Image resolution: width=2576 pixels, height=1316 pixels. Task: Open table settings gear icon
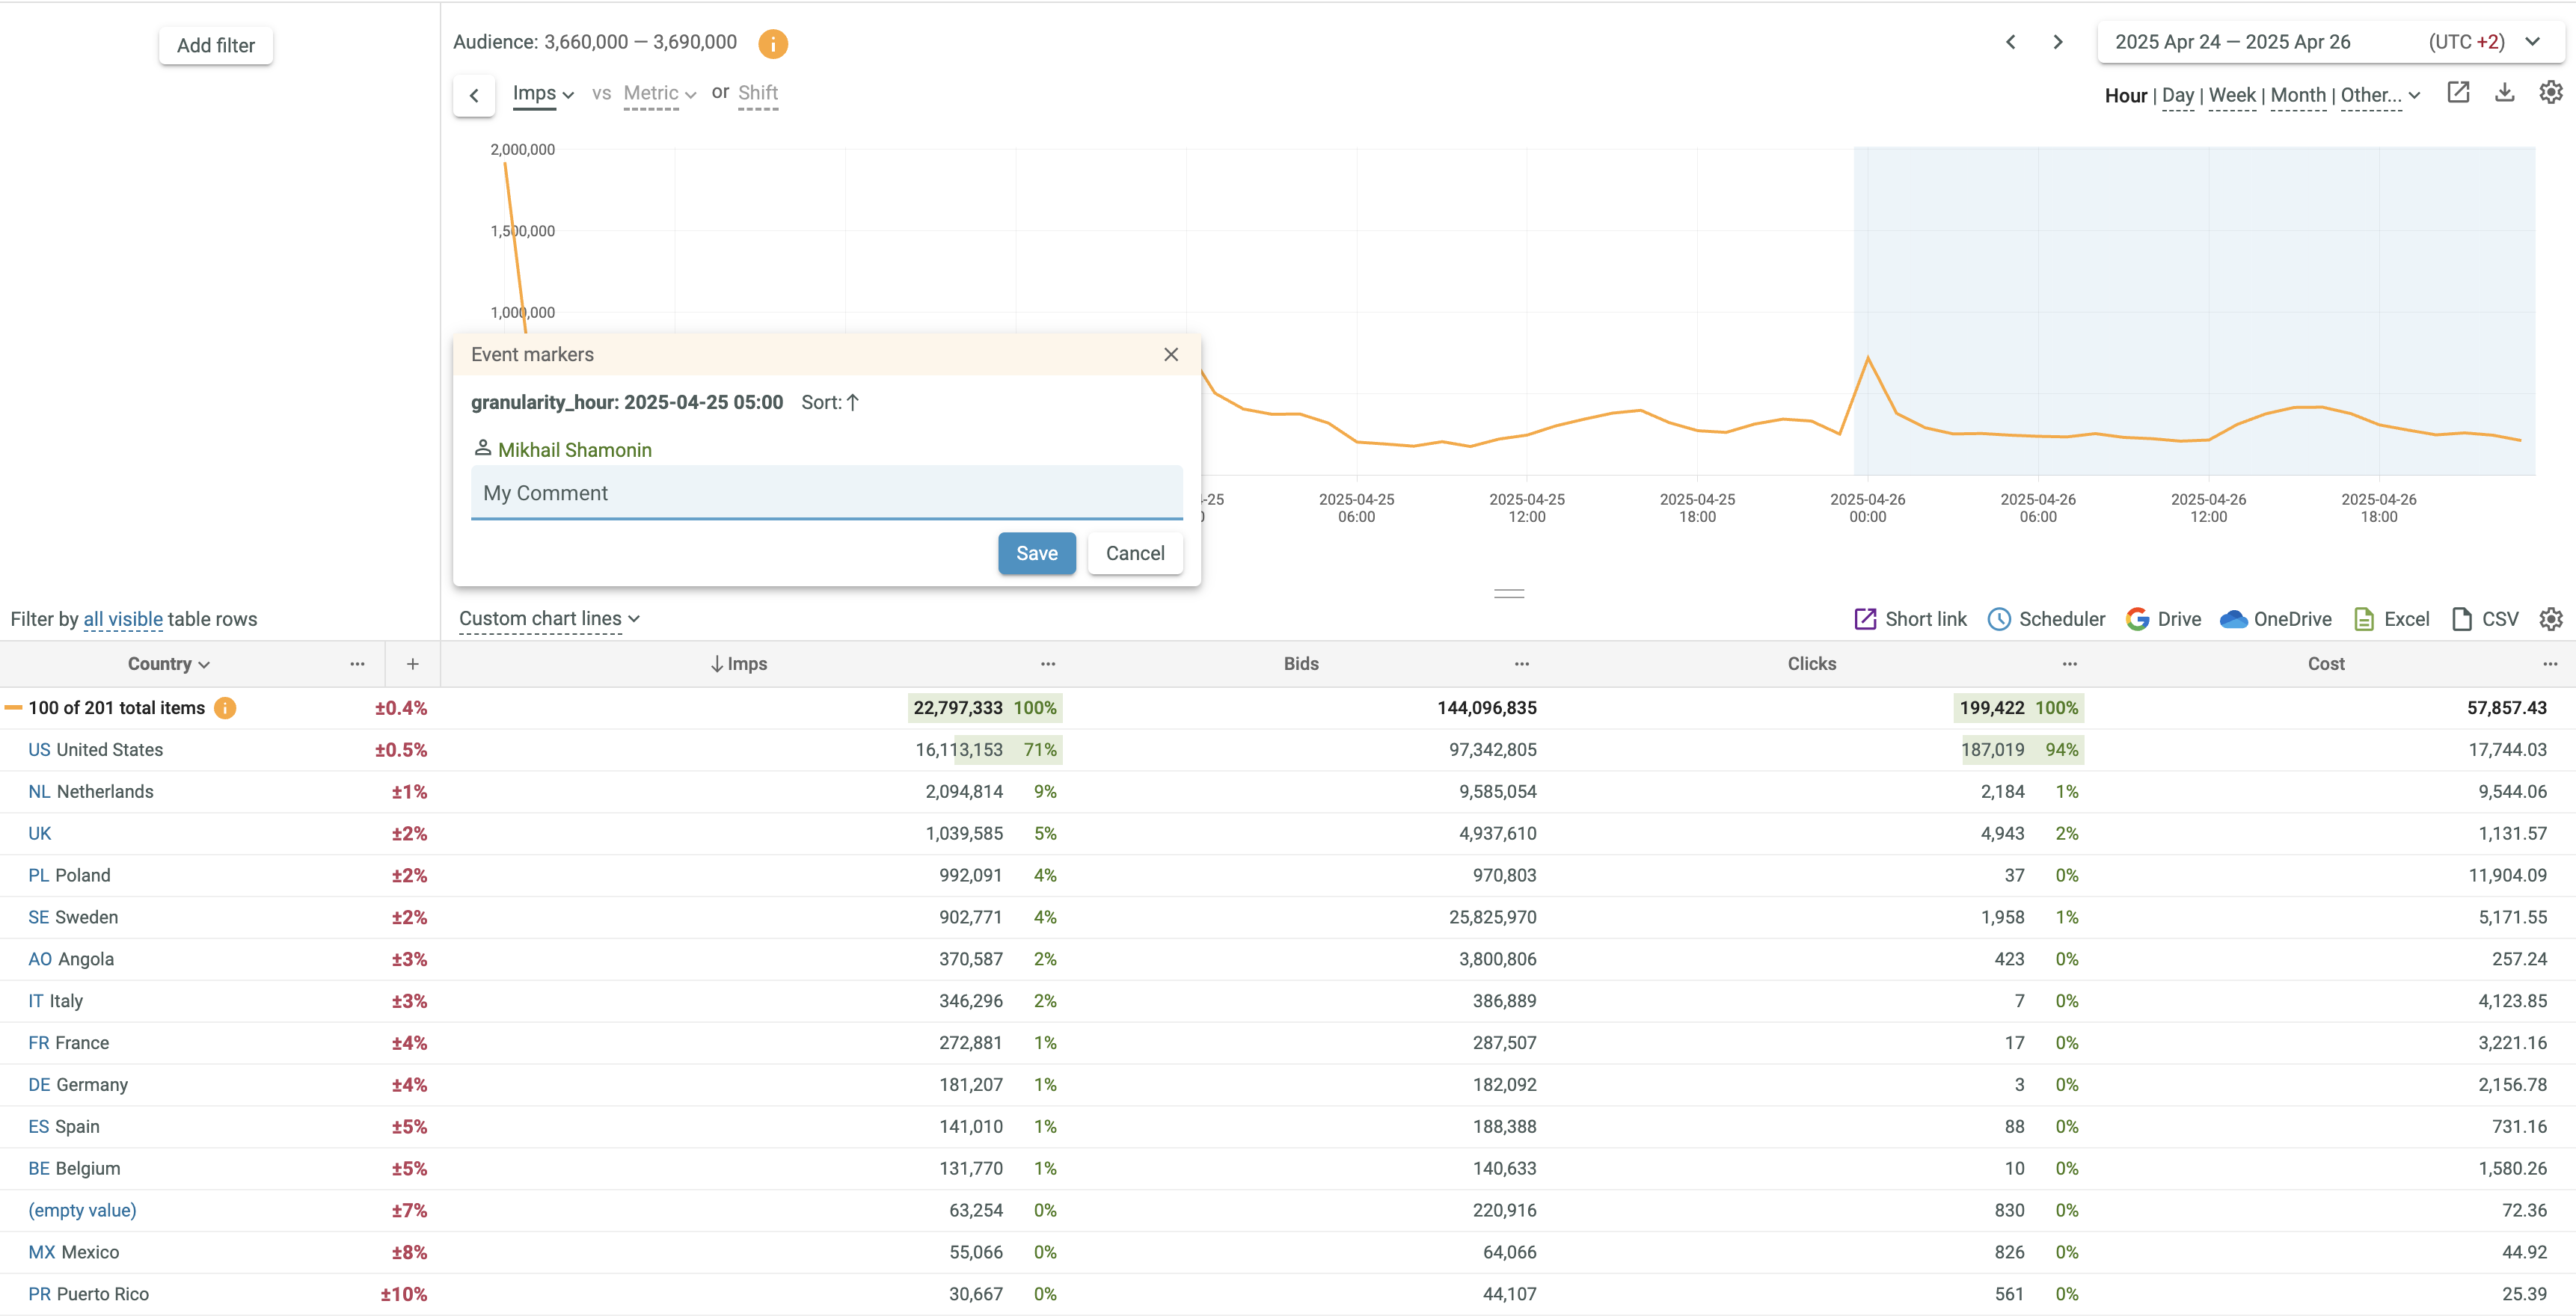coord(2551,619)
